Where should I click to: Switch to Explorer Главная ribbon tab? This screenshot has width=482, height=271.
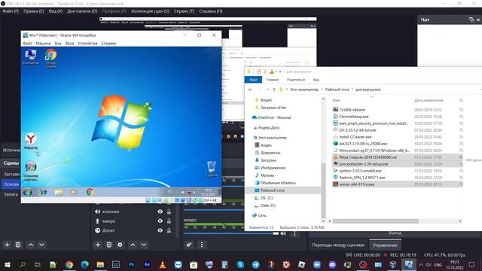click(272, 80)
